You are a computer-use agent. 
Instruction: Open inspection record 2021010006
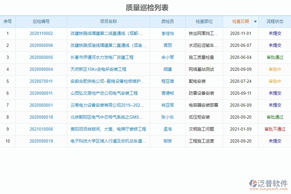(x=42, y=129)
